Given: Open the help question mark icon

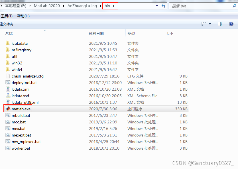Looking at the screenshot, I should [x=231, y=24].
